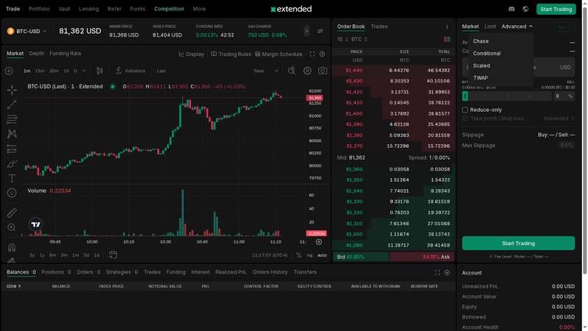Enable Take profit / Stop loss checkbox
Image resolution: width=588 pixels, height=331 pixels.
(x=465, y=118)
